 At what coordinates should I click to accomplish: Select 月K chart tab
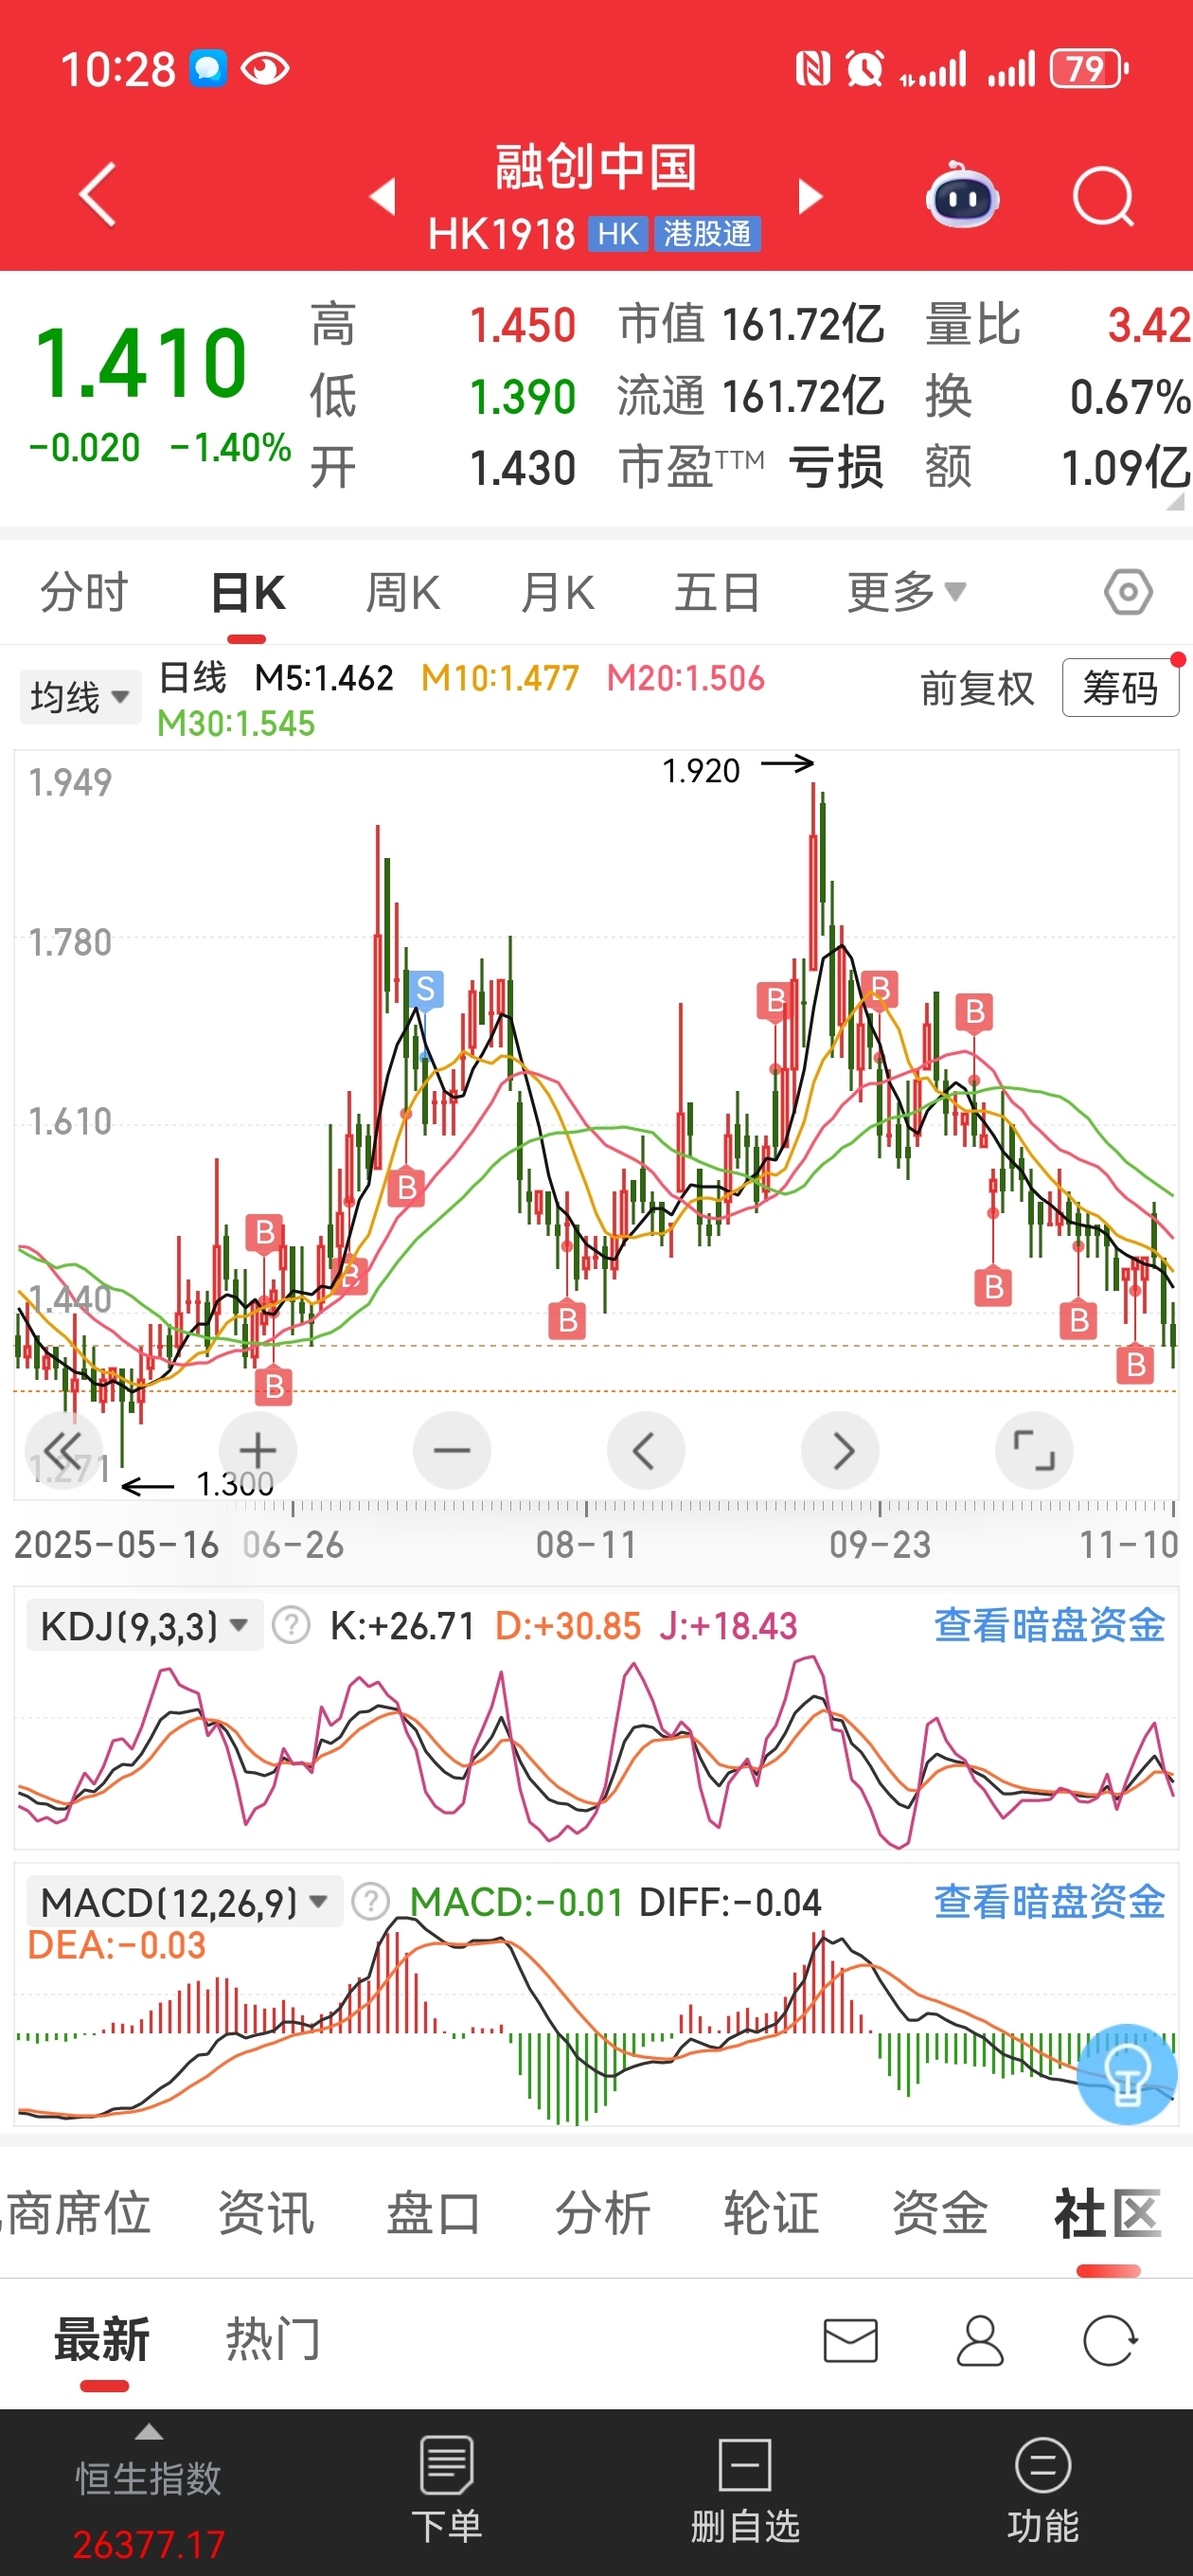[558, 593]
